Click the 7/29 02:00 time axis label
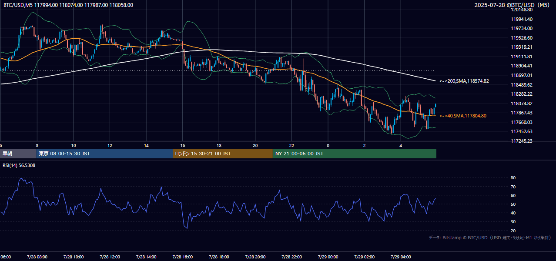Image resolution: width=556 pixels, height=261 pixels. pos(364,257)
